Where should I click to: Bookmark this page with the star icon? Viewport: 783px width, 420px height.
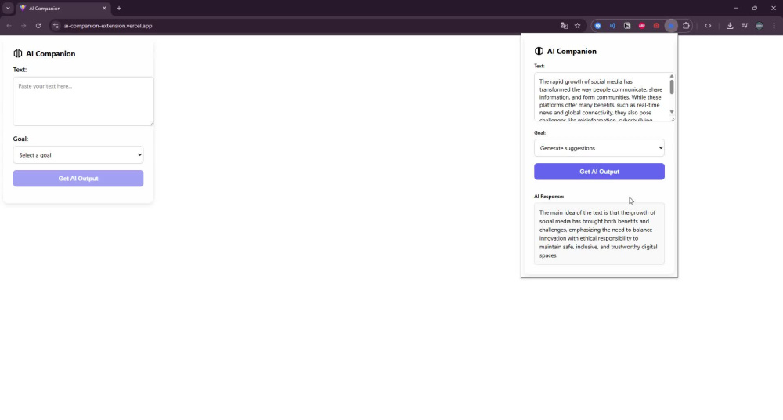pyautogui.click(x=577, y=26)
